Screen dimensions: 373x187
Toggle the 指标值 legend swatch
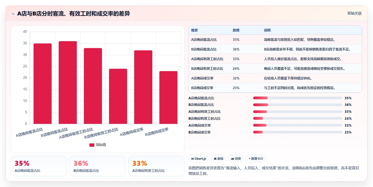pos(92,145)
